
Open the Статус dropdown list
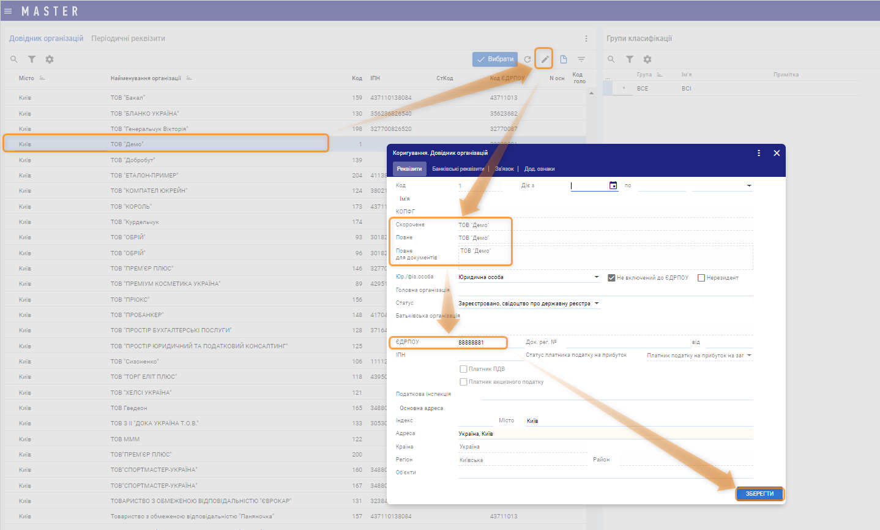pos(597,304)
